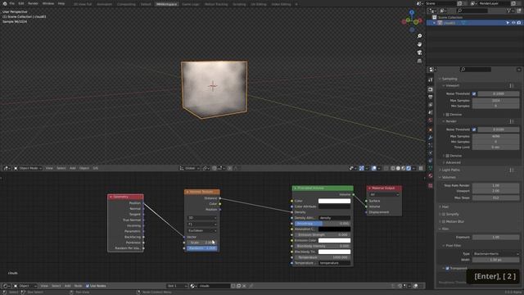Switch perspective/orthographic grid icon in viewport
The height and width of the screenshot is (295, 524).
[419, 61]
